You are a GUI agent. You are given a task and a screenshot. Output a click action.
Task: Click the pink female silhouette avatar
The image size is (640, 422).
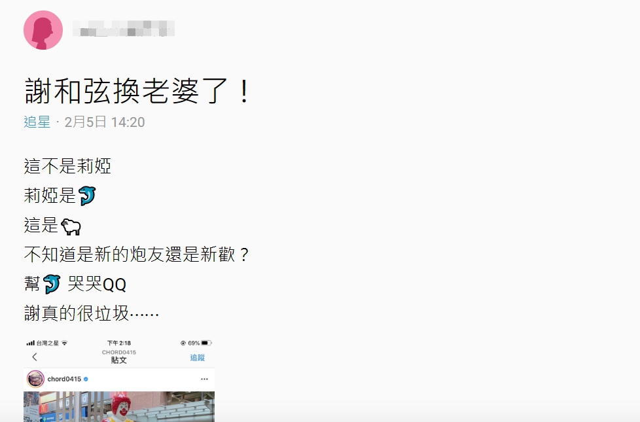[43, 30]
